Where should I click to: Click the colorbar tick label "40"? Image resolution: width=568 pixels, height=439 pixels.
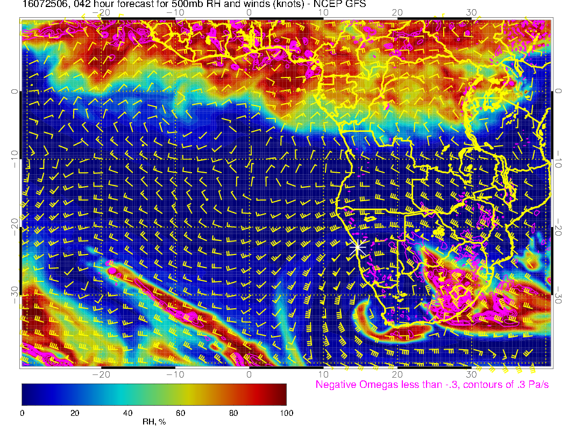[x=128, y=413]
